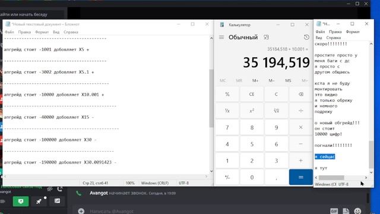Click the plus/minus sign key
Viewport: 380px width, 214px height.
[227, 177]
